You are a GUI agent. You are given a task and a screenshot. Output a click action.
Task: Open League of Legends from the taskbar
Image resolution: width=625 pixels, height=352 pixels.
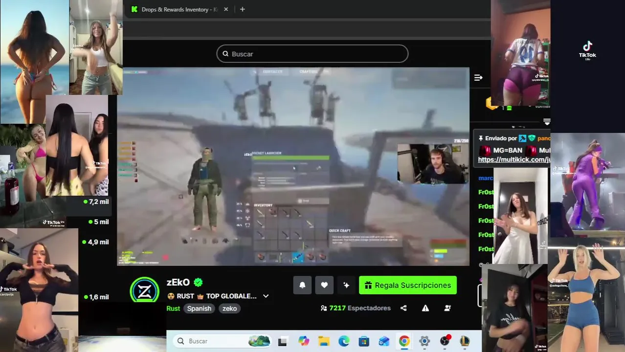click(x=465, y=341)
